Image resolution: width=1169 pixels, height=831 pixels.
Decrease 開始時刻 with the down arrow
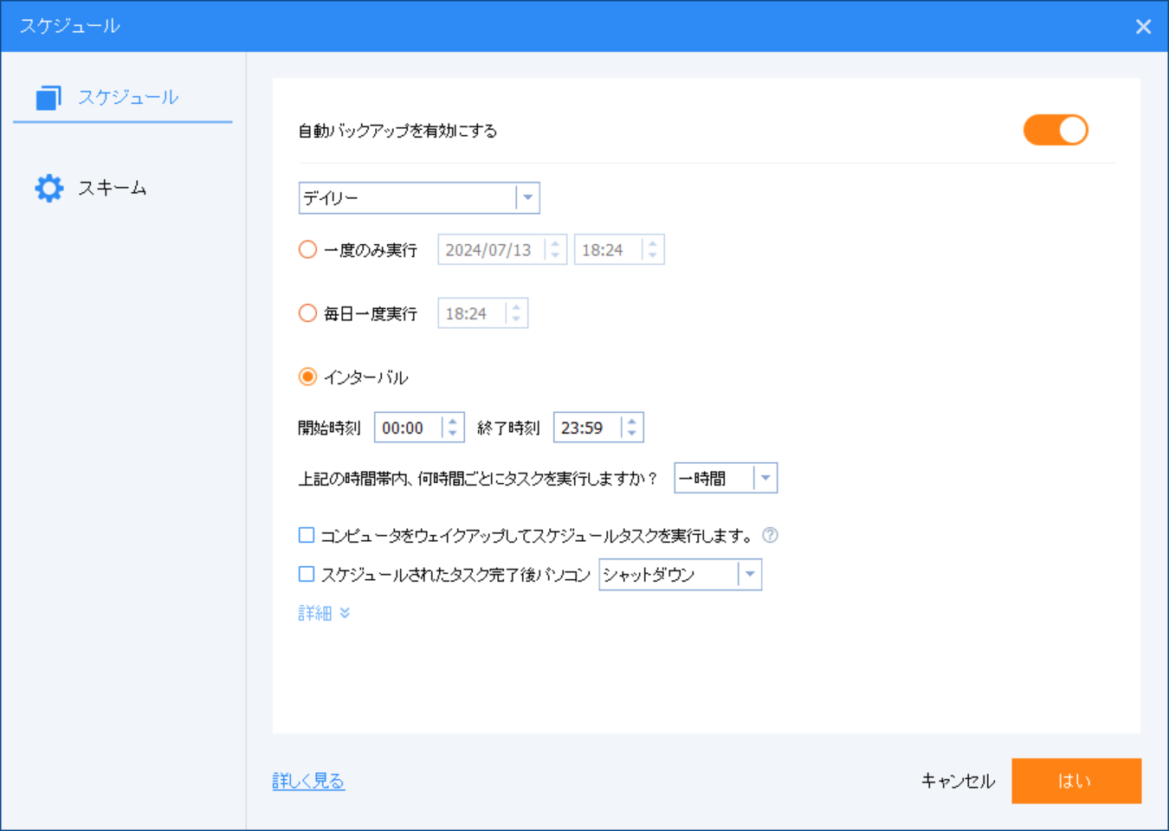(x=453, y=434)
